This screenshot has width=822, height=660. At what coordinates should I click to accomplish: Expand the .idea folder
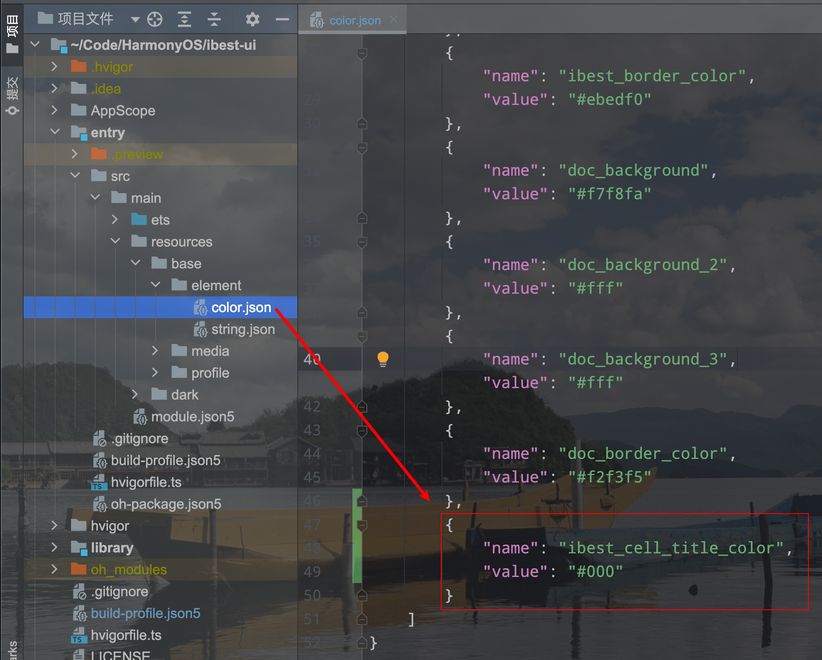pos(54,88)
